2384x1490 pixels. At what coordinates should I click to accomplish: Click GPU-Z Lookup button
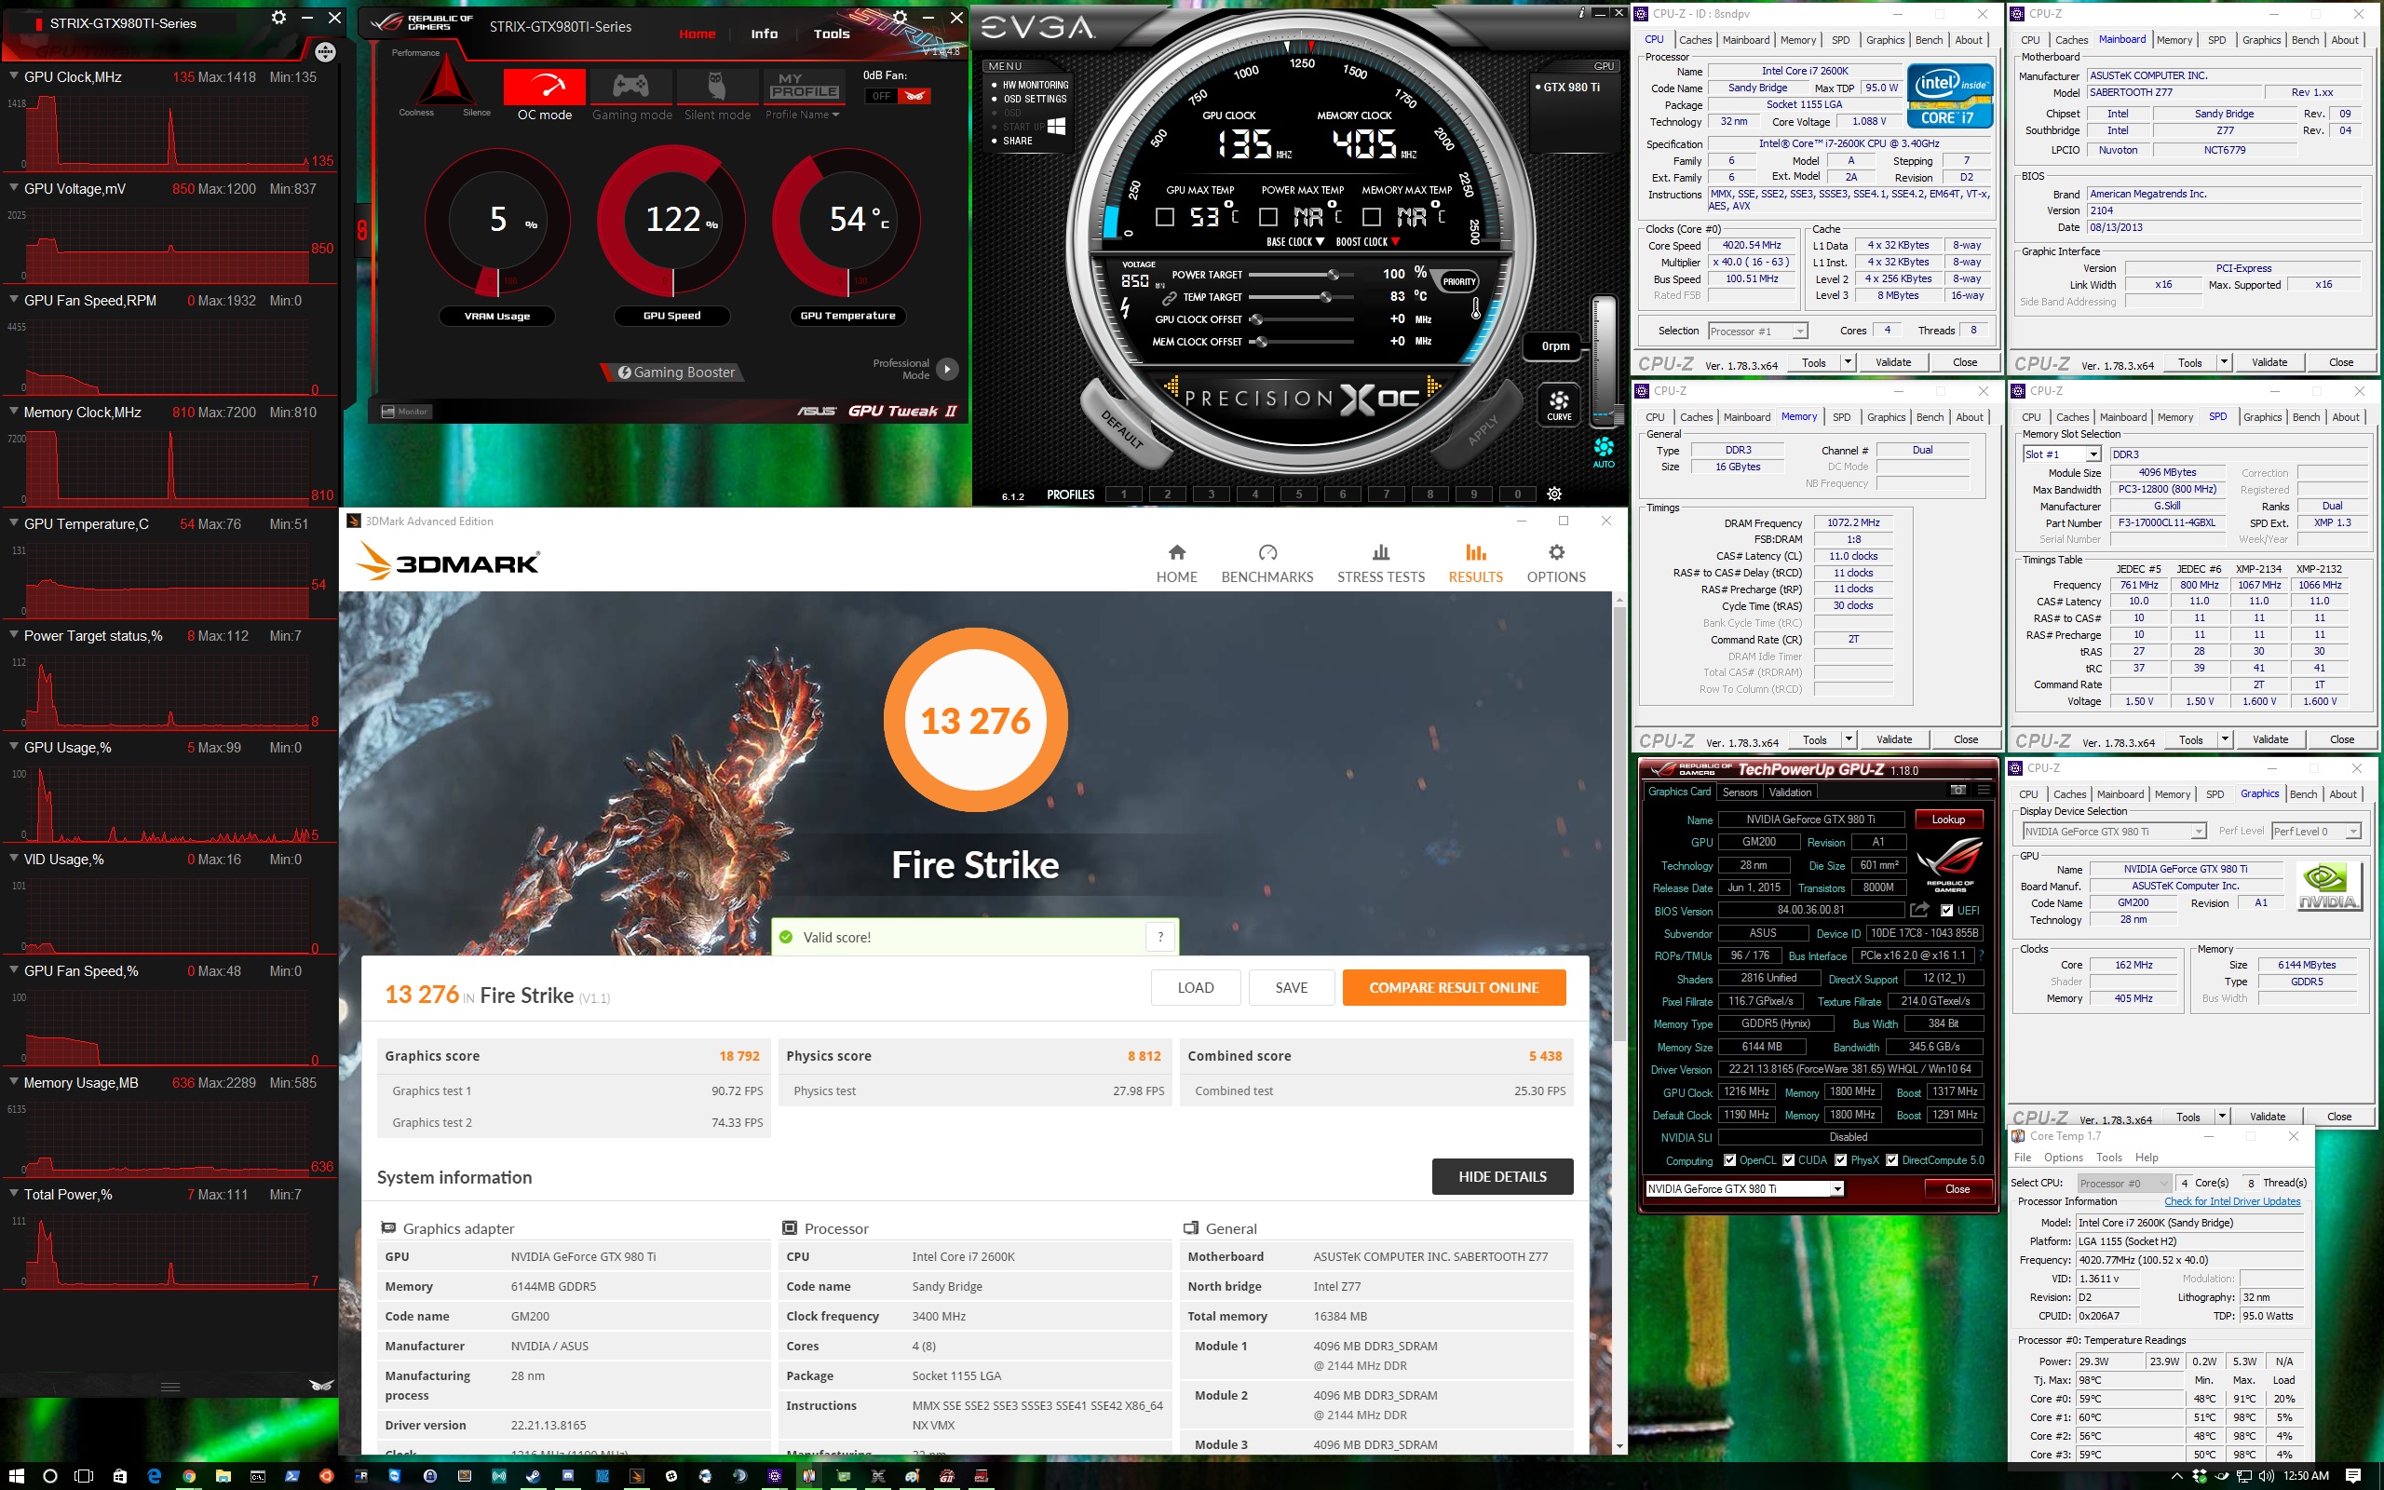coord(1947,819)
